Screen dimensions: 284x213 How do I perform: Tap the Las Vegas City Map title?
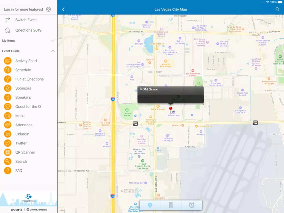(170, 9)
